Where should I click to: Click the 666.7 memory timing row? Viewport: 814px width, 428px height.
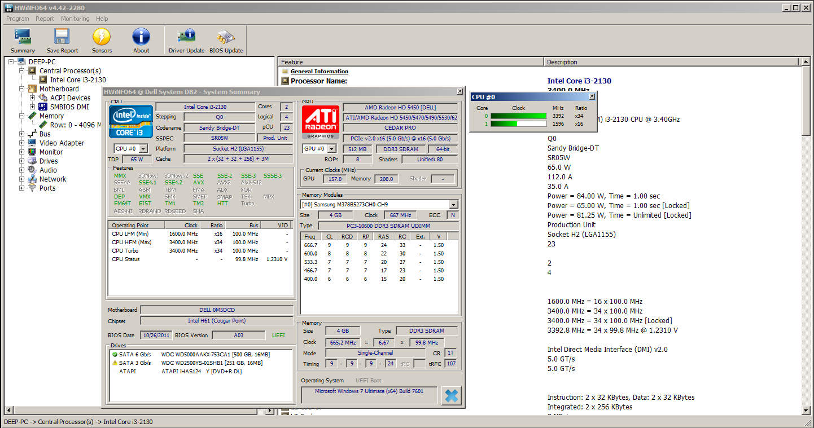380,245
